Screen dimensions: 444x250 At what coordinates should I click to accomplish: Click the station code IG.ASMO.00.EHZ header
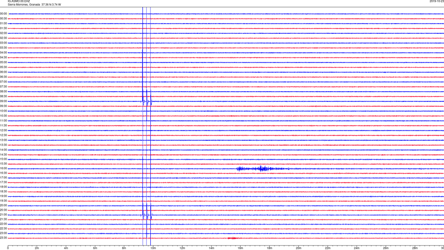(x=18, y=1)
